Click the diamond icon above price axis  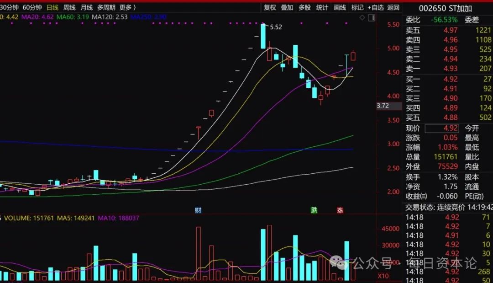362,18
